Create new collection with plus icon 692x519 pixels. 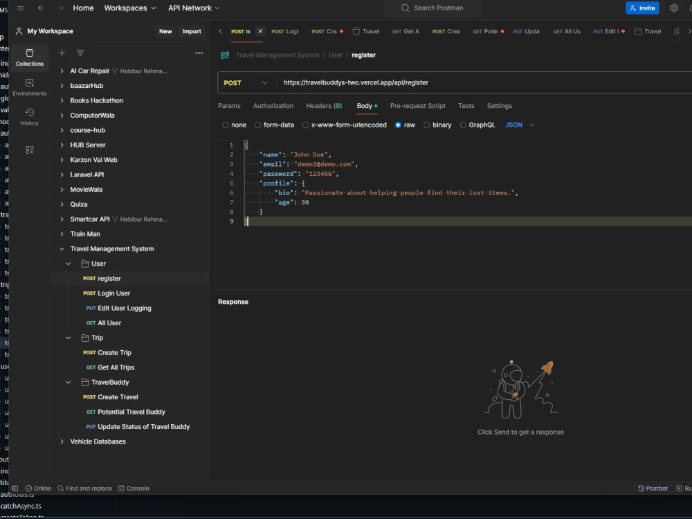click(62, 53)
